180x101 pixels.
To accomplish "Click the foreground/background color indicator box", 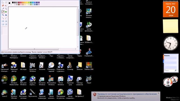I will click(x=10, y=3).
